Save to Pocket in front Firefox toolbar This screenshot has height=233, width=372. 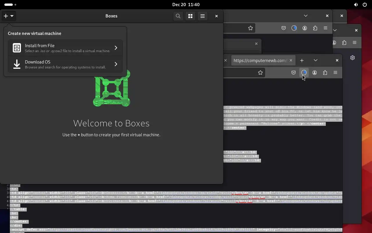point(294,73)
